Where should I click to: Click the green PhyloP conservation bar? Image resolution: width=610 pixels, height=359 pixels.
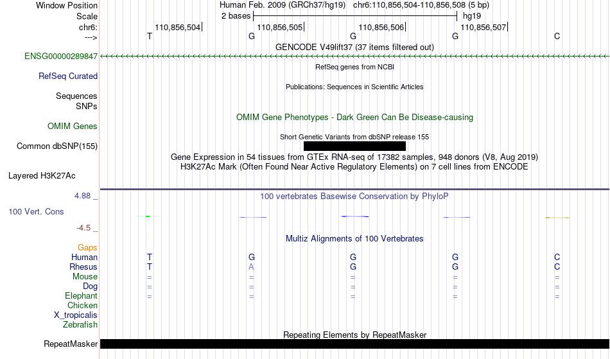pyautogui.click(x=148, y=216)
